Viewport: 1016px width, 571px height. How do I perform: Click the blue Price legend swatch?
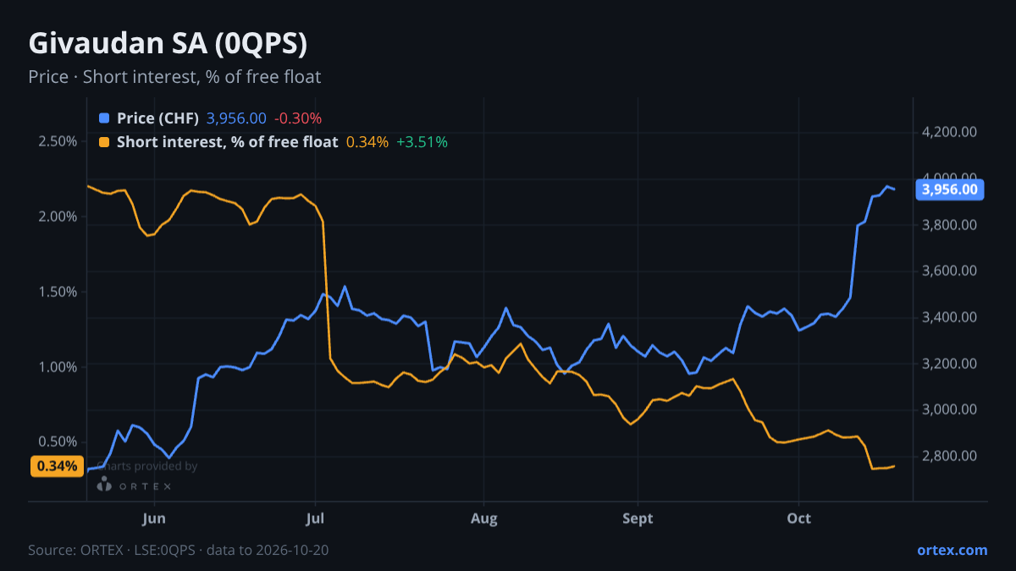tap(104, 118)
